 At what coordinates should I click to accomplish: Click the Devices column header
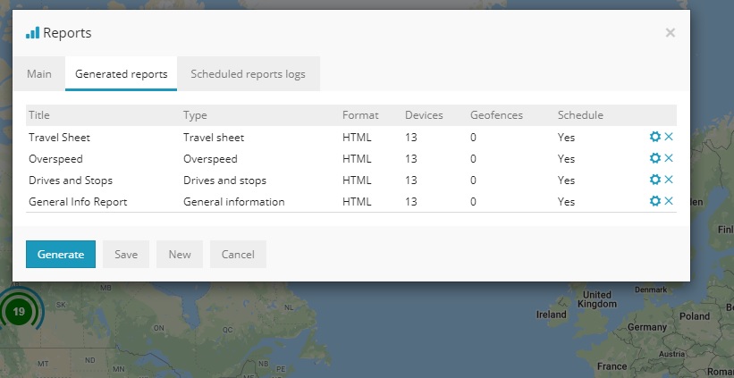pos(424,115)
